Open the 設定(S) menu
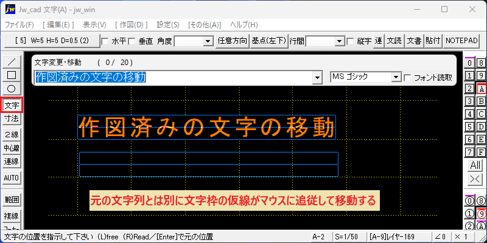 168,25
